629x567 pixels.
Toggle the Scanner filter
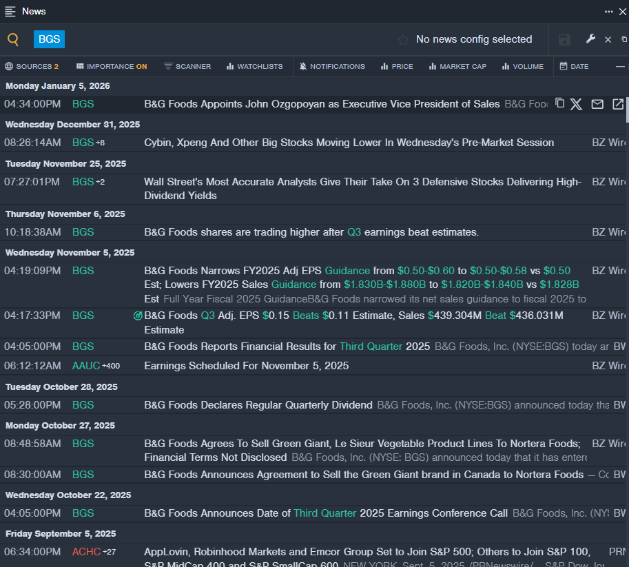click(x=187, y=67)
